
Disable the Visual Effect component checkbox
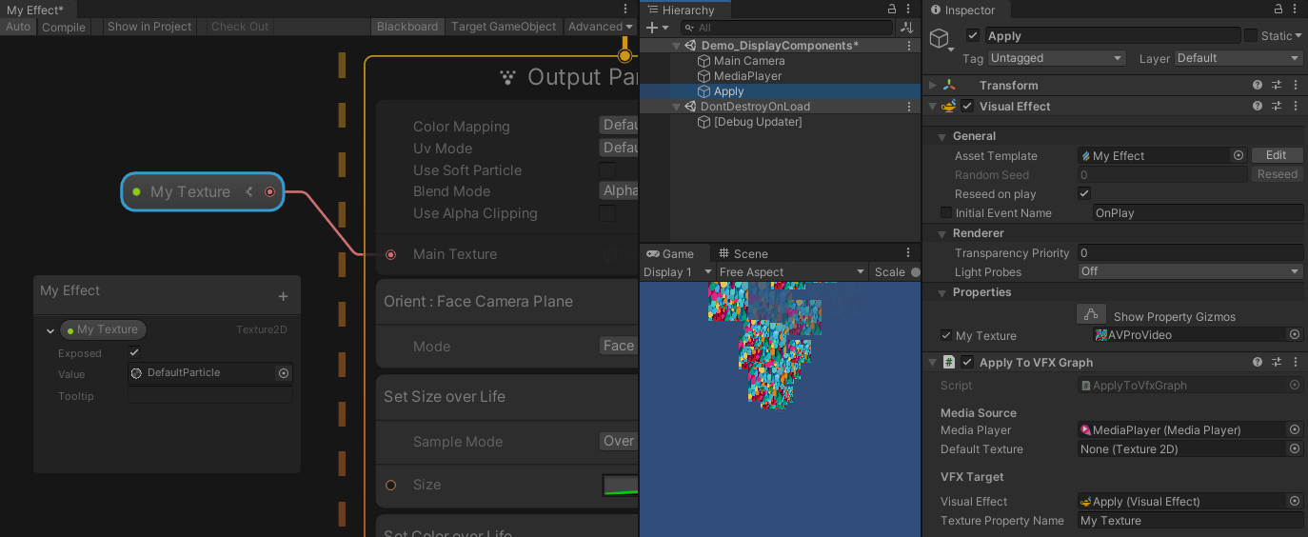[x=967, y=106]
